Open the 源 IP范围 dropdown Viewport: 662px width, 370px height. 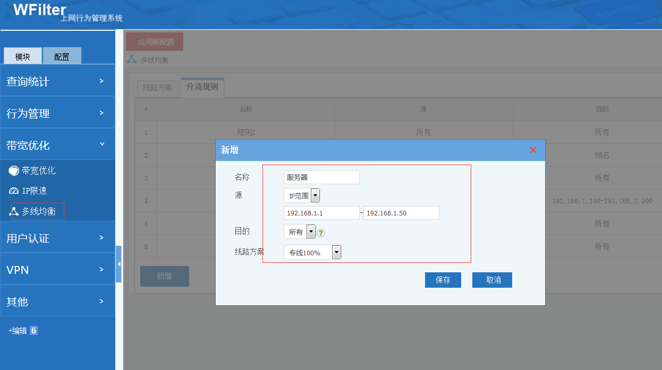(315, 196)
